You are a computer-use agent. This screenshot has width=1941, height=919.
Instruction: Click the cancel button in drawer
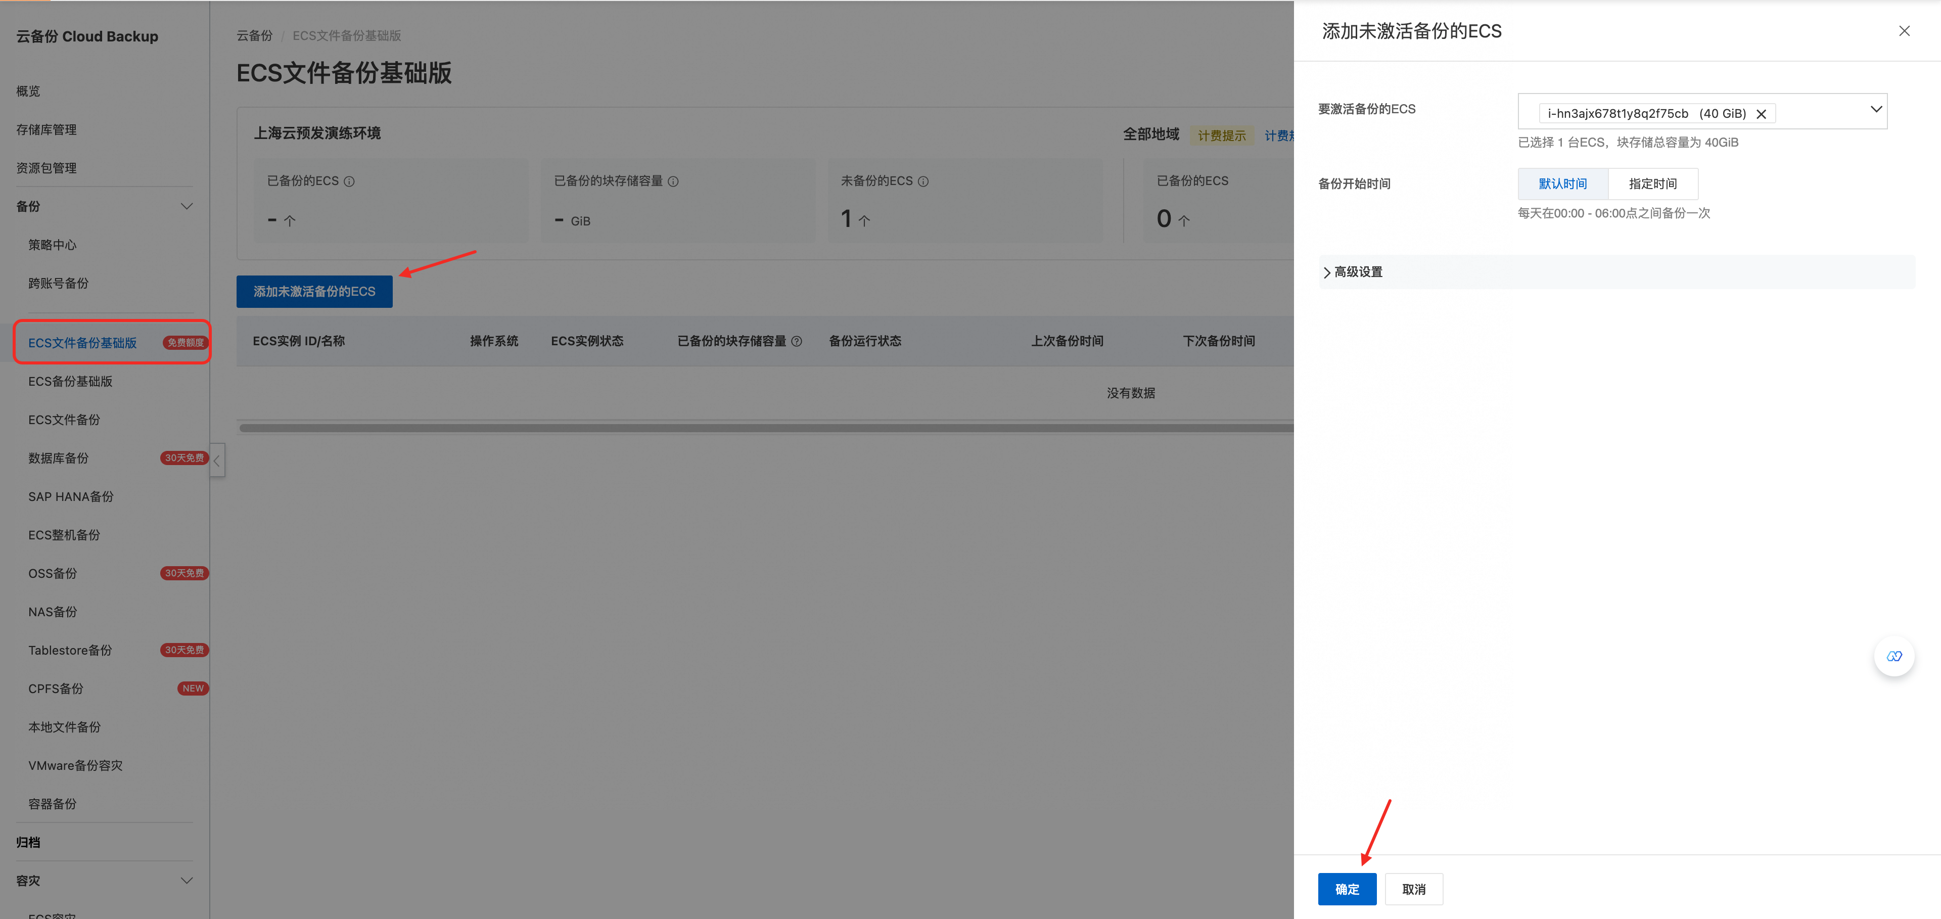tap(1413, 889)
